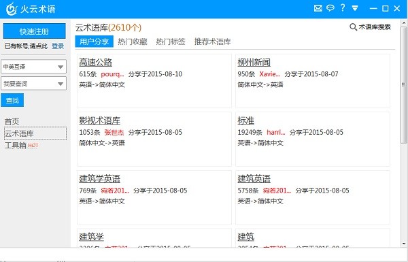The image size is (408, 262).
Task: Click the 云术语库(2610个) heading
Action: coord(108,27)
